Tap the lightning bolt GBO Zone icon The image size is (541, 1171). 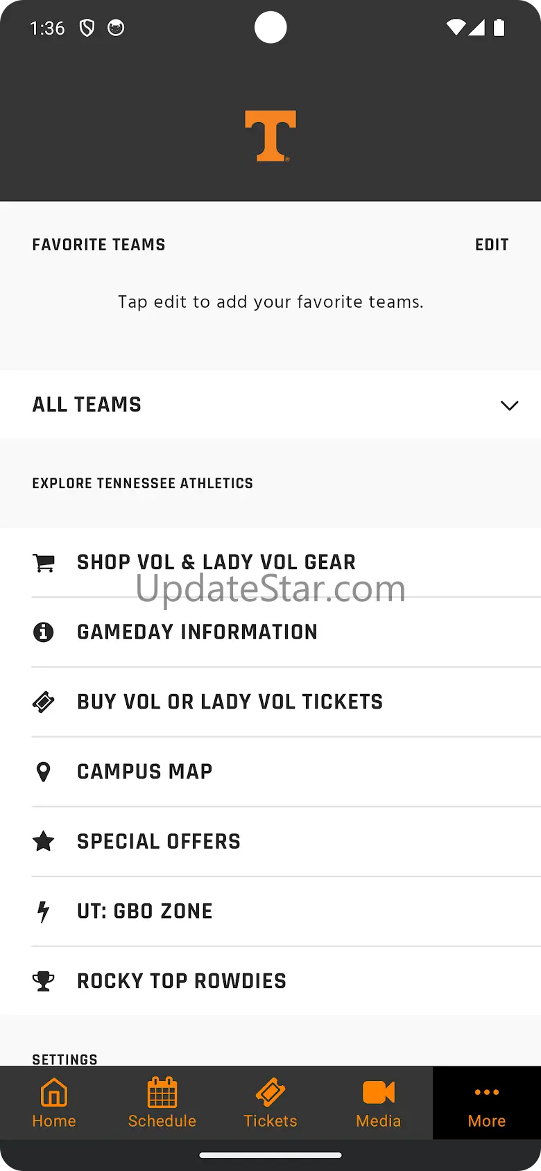coord(44,912)
